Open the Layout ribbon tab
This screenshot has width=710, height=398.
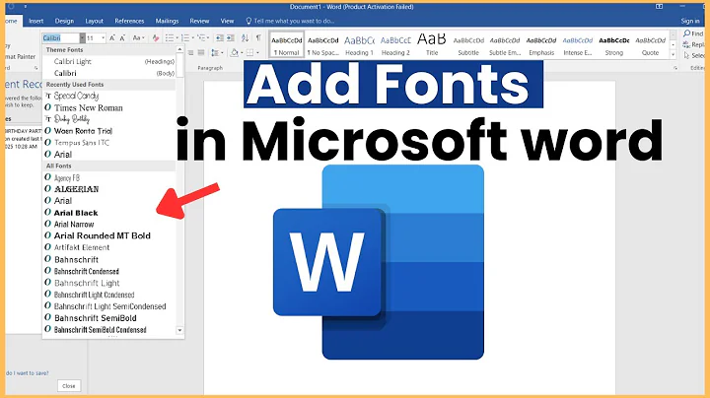coord(95,21)
